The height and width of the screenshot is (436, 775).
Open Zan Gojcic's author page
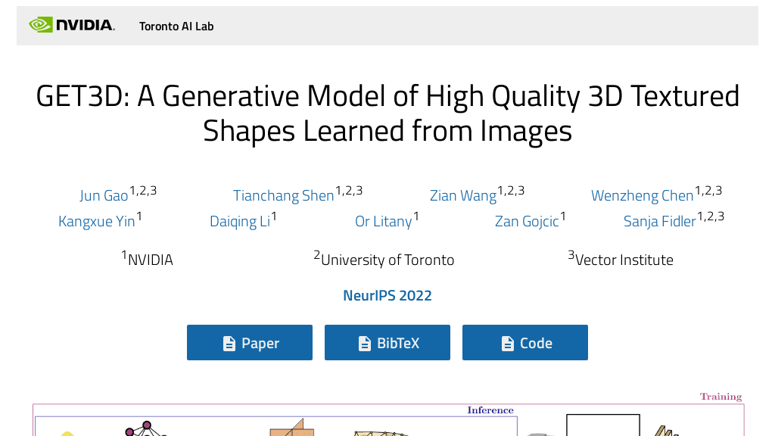[x=527, y=221]
